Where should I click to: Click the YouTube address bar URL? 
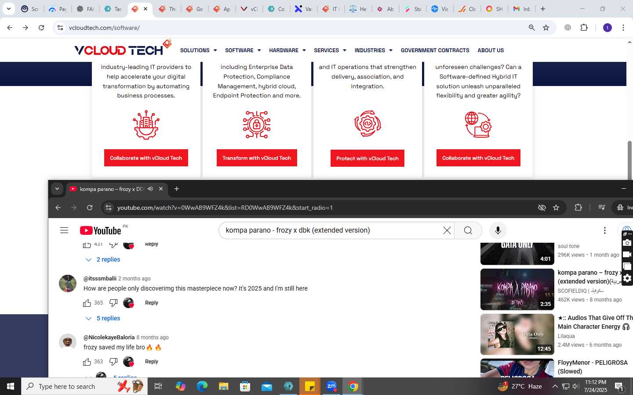click(225, 208)
